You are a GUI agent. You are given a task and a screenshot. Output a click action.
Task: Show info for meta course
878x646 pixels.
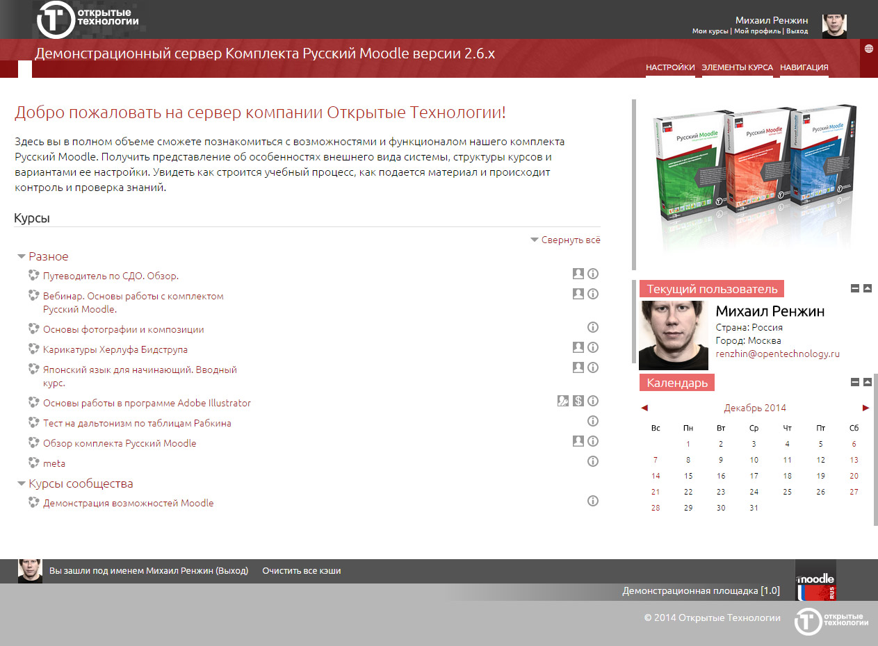tap(593, 461)
